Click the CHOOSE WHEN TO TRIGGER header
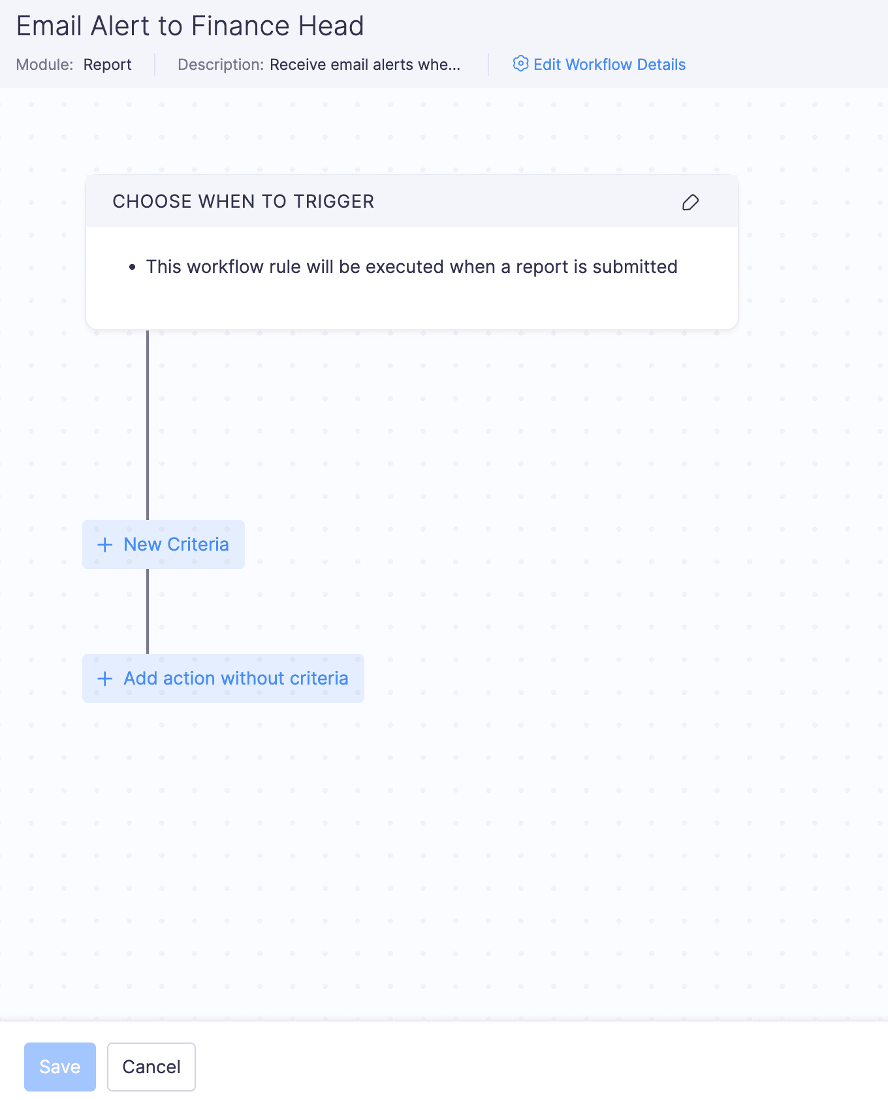Image resolution: width=888 pixels, height=1100 pixels. (244, 202)
